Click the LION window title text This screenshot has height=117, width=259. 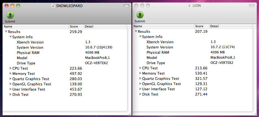pyautogui.click(x=196, y=6)
